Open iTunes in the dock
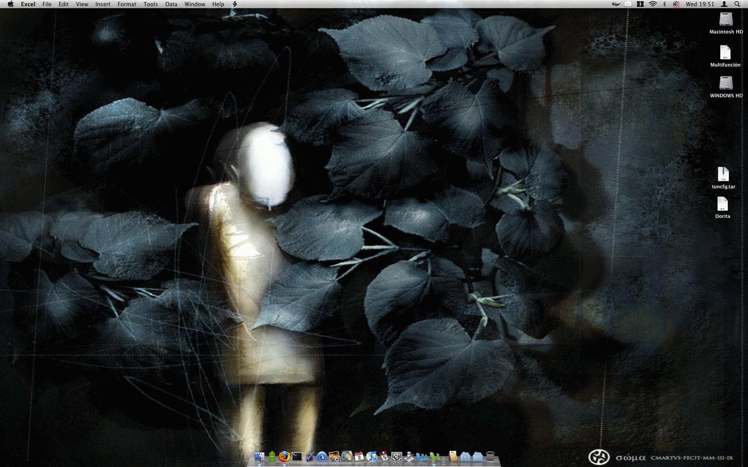 click(x=371, y=456)
